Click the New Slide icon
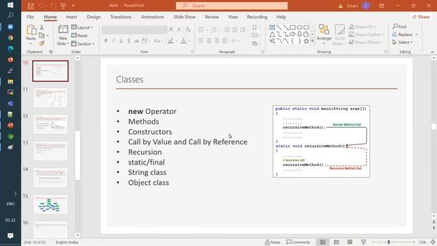This screenshot has width=437, height=246. coord(63,29)
